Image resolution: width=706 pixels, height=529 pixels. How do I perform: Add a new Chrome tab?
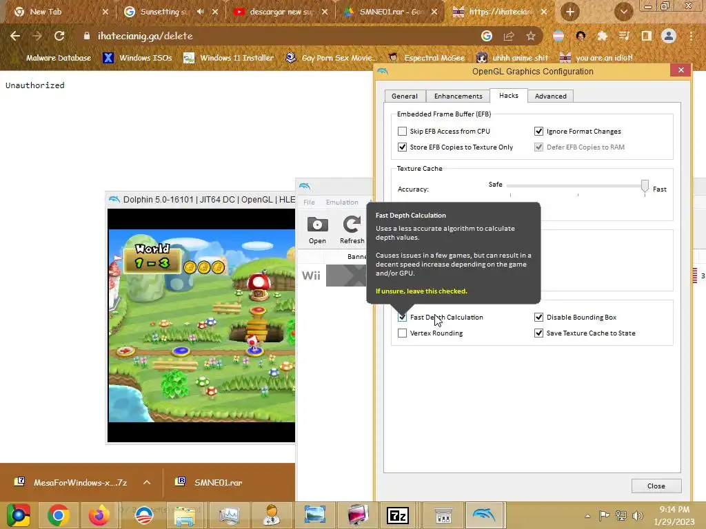click(x=570, y=12)
